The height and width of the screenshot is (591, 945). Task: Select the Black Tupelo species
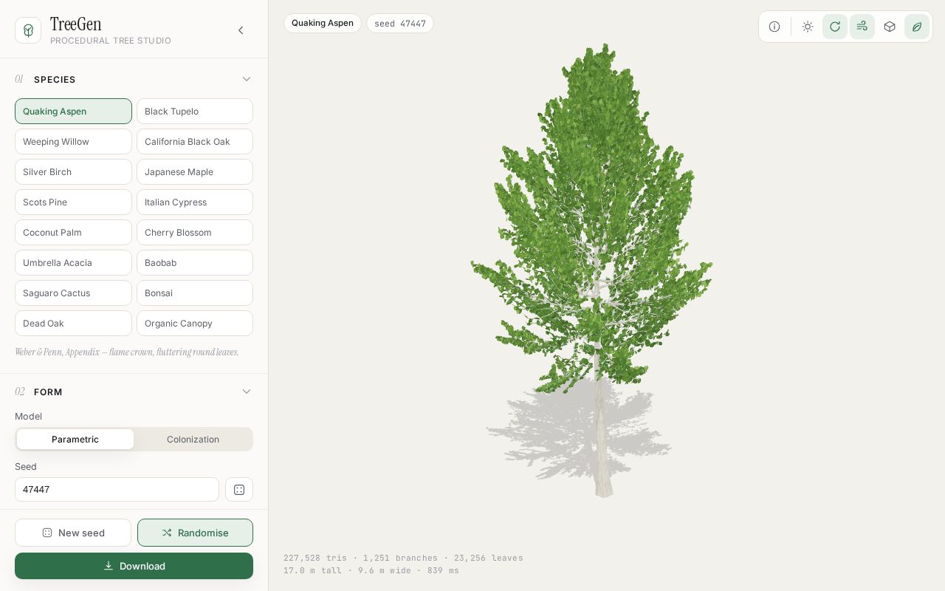click(195, 112)
